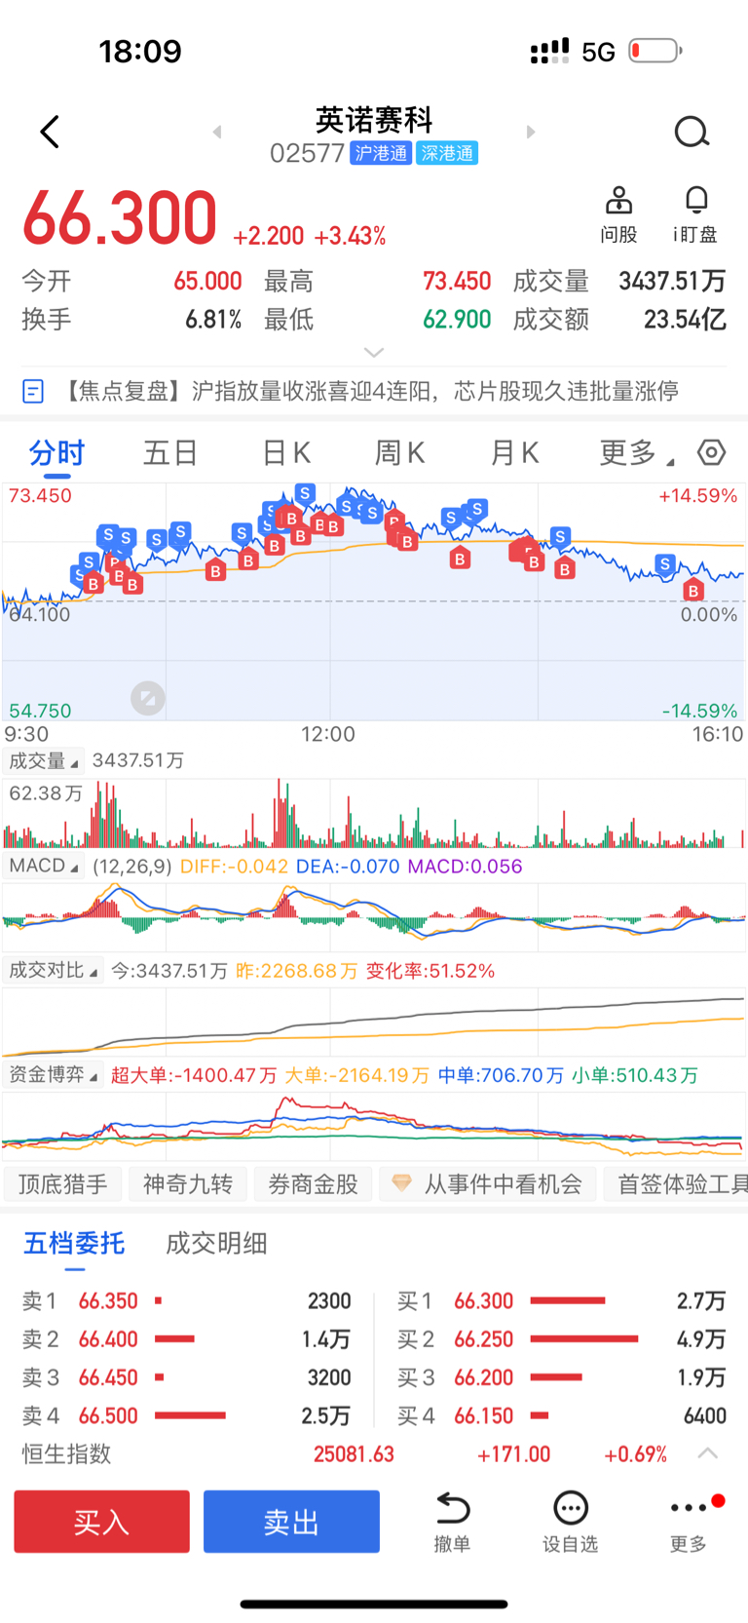748x1623 pixels.
Task: Open the 神奇九转 tool
Action: pyautogui.click(x=188, y=1184)
